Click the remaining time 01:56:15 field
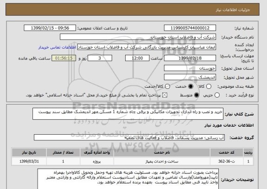Screen dimensions: 267x189 64,58
